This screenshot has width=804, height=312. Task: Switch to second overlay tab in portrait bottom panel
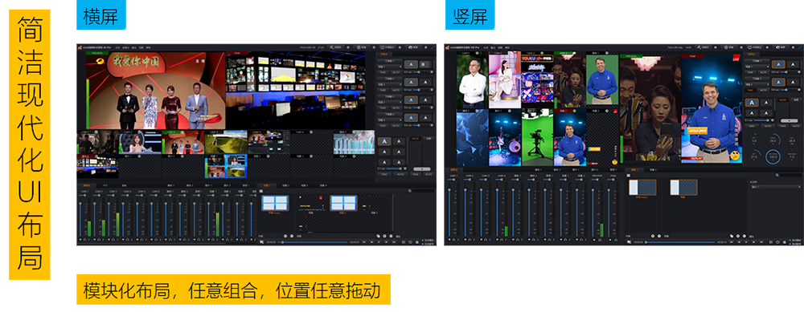point(653,170)
